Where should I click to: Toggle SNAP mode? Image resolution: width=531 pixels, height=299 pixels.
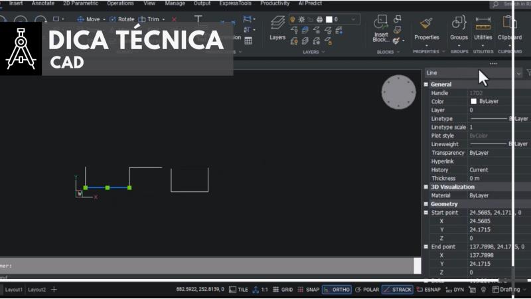tap(308, 290)
